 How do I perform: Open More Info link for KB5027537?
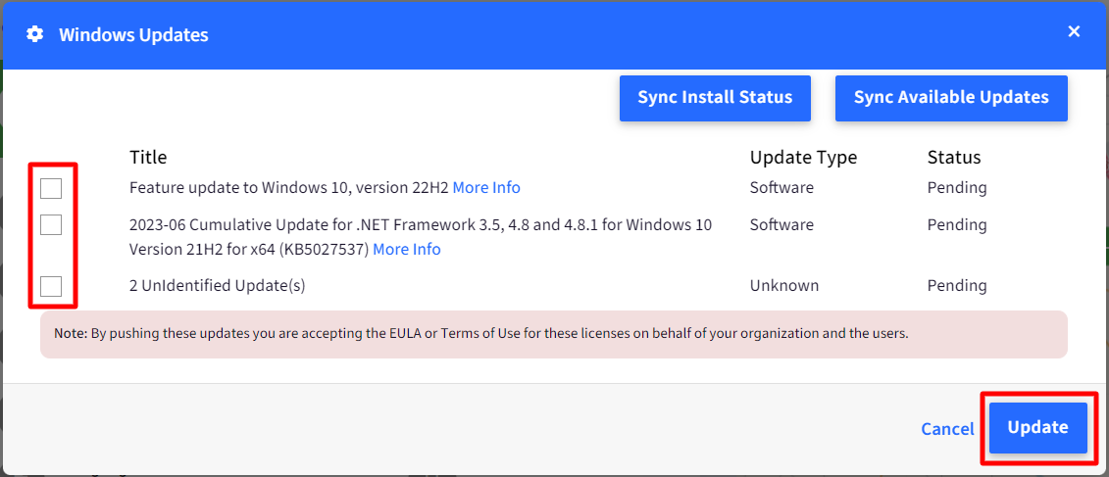pyautogui.click(x=407, y=250)
